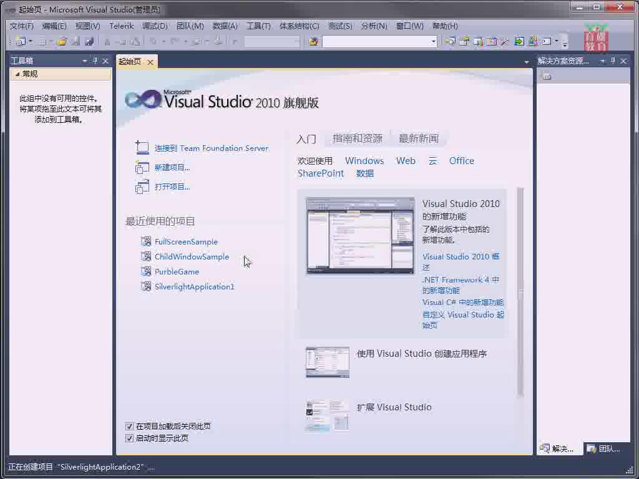Expand the find combo box dropdown arrow
The width and height of the screenshot is (639, 479).
[433, 41]
